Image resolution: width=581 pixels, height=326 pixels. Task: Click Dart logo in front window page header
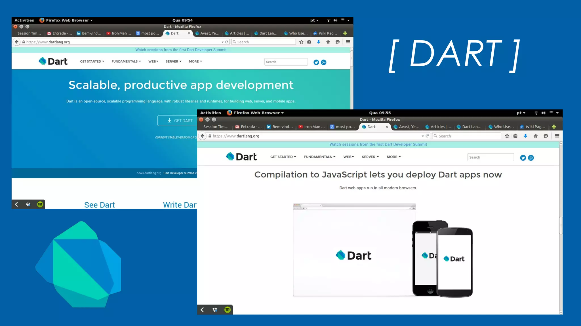pos(241,157)
